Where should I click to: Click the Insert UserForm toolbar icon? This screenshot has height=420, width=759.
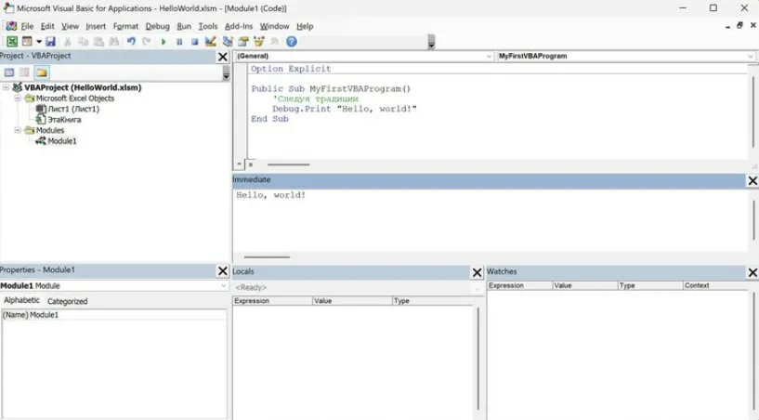(27, 42)
